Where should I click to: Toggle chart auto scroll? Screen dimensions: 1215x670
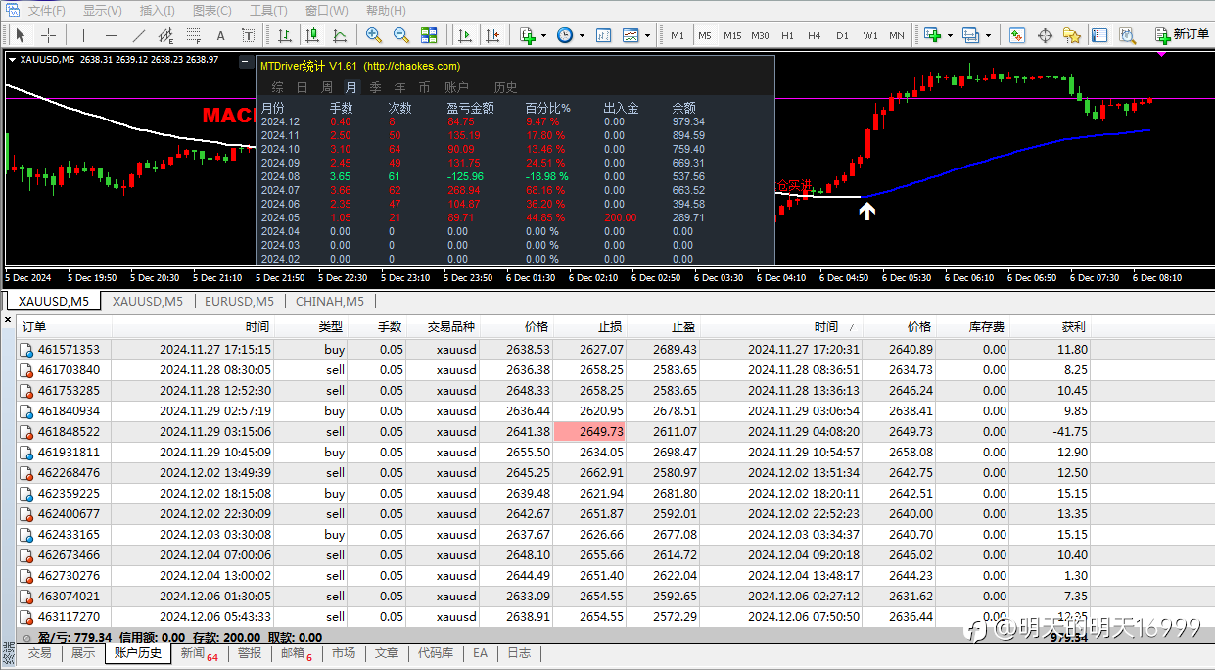click(x=465, y=35)
